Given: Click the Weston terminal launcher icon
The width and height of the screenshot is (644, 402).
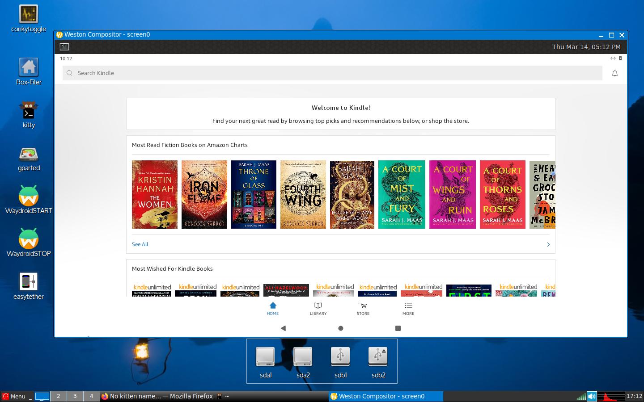Looking at the screenshot, I should point(64,46).
